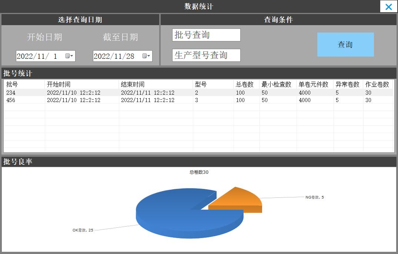Click 作业卷数 30 in row 456
Viewport: 398px width, 254px height.
[x=368, y=100]
